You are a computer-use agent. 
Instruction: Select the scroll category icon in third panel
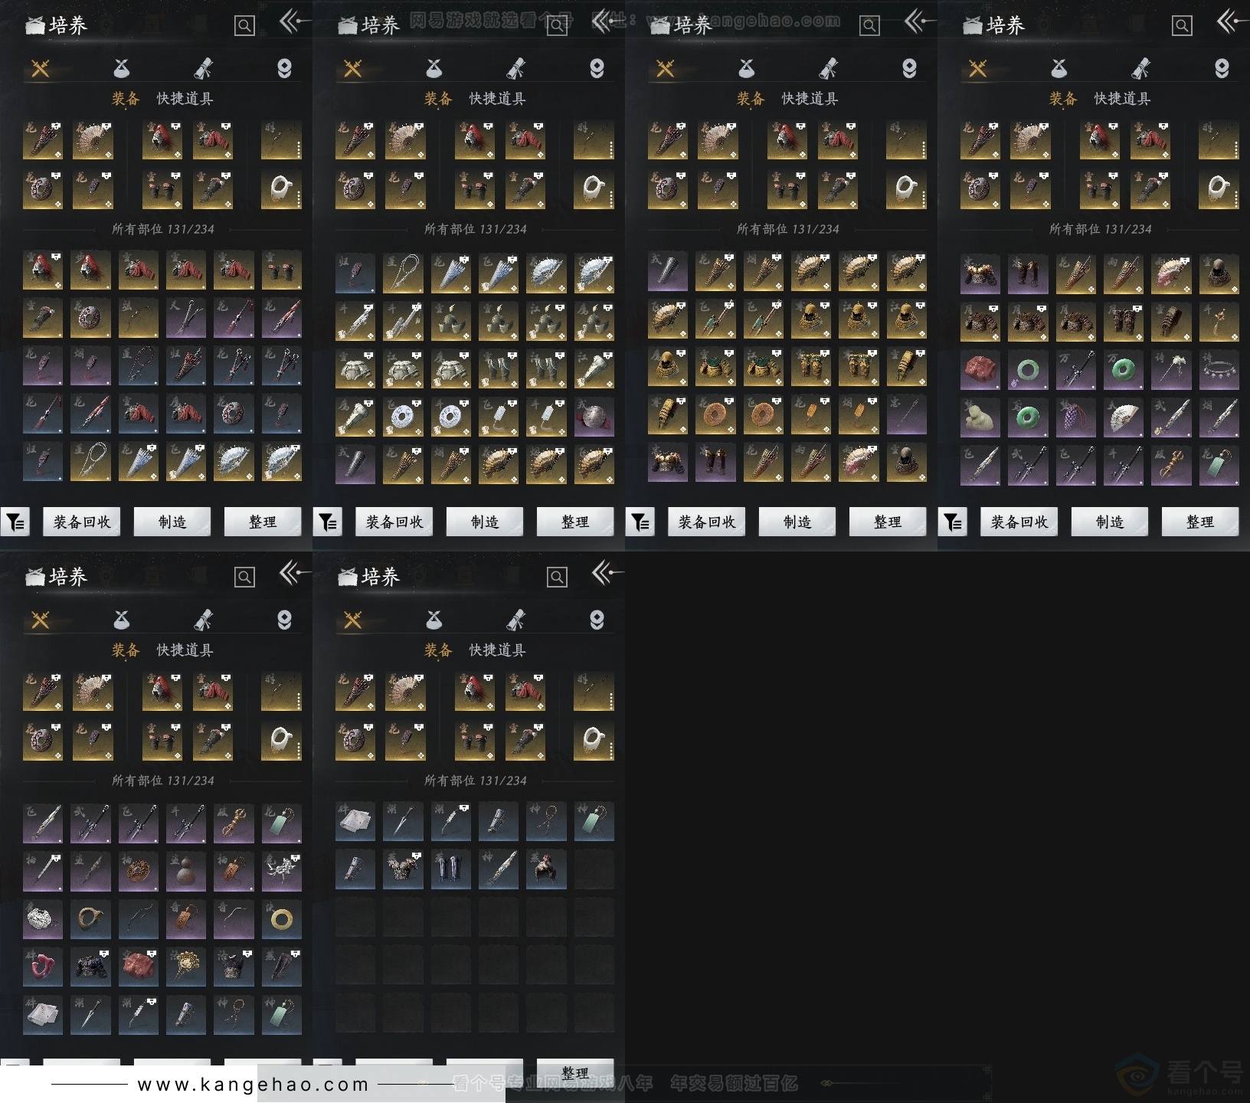click(828, 69)
